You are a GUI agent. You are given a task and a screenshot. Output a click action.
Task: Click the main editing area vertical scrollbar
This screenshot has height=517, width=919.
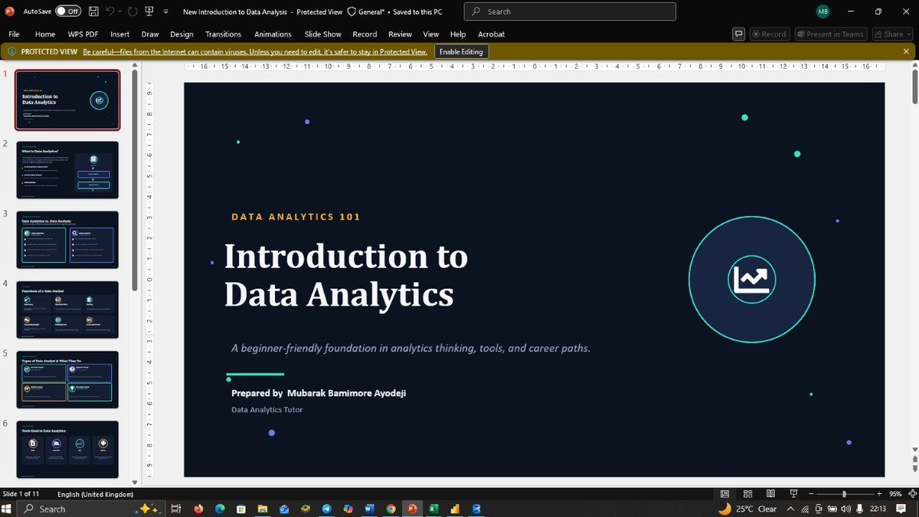[914, 86]
